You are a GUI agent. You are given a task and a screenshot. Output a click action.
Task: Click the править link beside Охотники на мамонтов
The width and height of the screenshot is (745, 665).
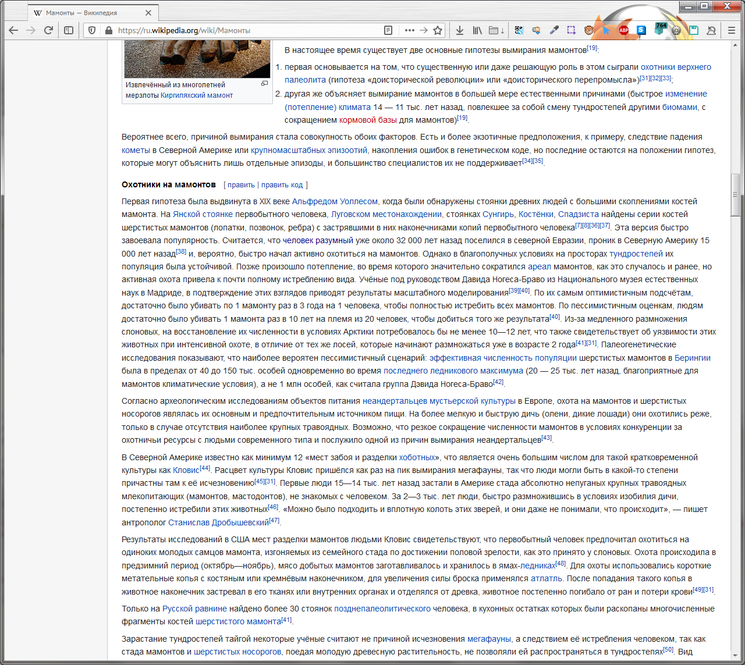241,185
